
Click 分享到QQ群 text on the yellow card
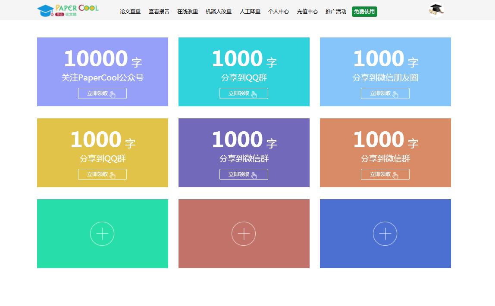(x=102, y=158)
